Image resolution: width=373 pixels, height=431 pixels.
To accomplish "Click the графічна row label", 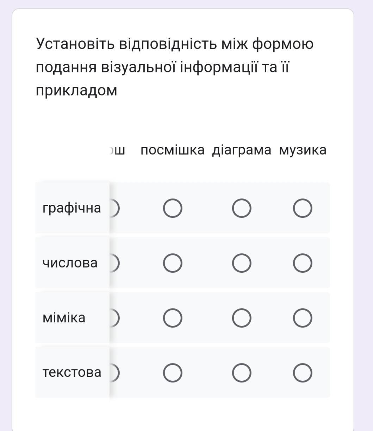I will (72, 208).
